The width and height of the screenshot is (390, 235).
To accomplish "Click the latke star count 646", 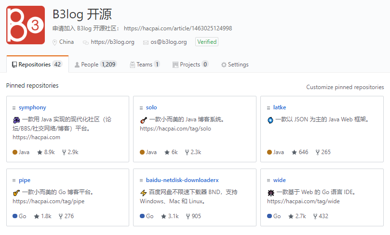I will tap(300, 152).
